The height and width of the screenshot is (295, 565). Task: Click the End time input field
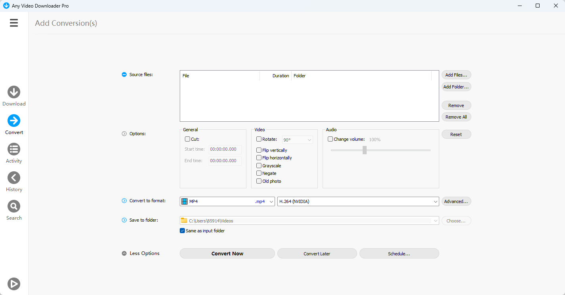225,161
